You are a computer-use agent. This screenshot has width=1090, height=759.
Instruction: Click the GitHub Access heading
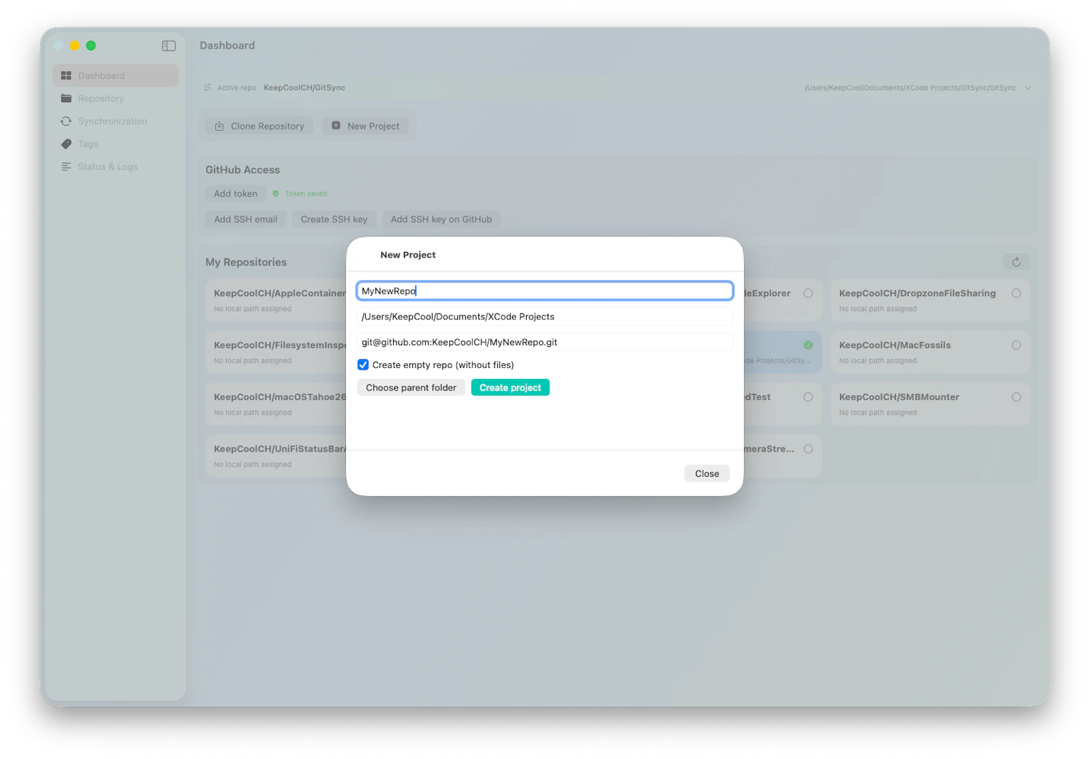coord(243,170)
